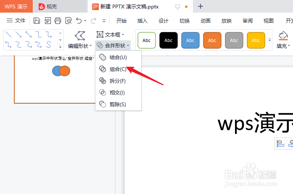Select the curved double-arrow connector shape
This screenshot has width=293, height=194.
39,45
